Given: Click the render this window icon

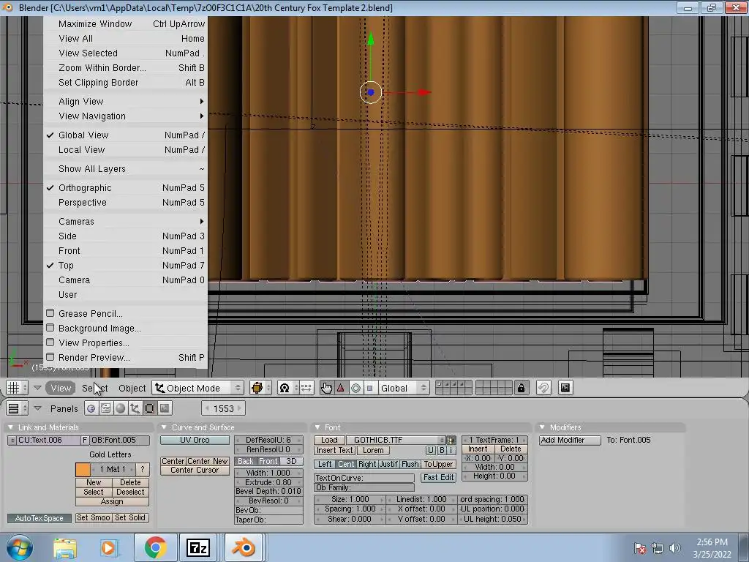Looking at the screenshot, I should (x=565, y=388).
